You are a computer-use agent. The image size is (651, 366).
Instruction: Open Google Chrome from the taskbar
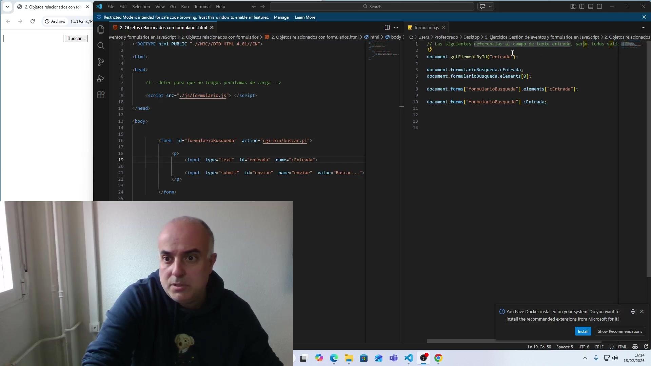click(438, 358)
